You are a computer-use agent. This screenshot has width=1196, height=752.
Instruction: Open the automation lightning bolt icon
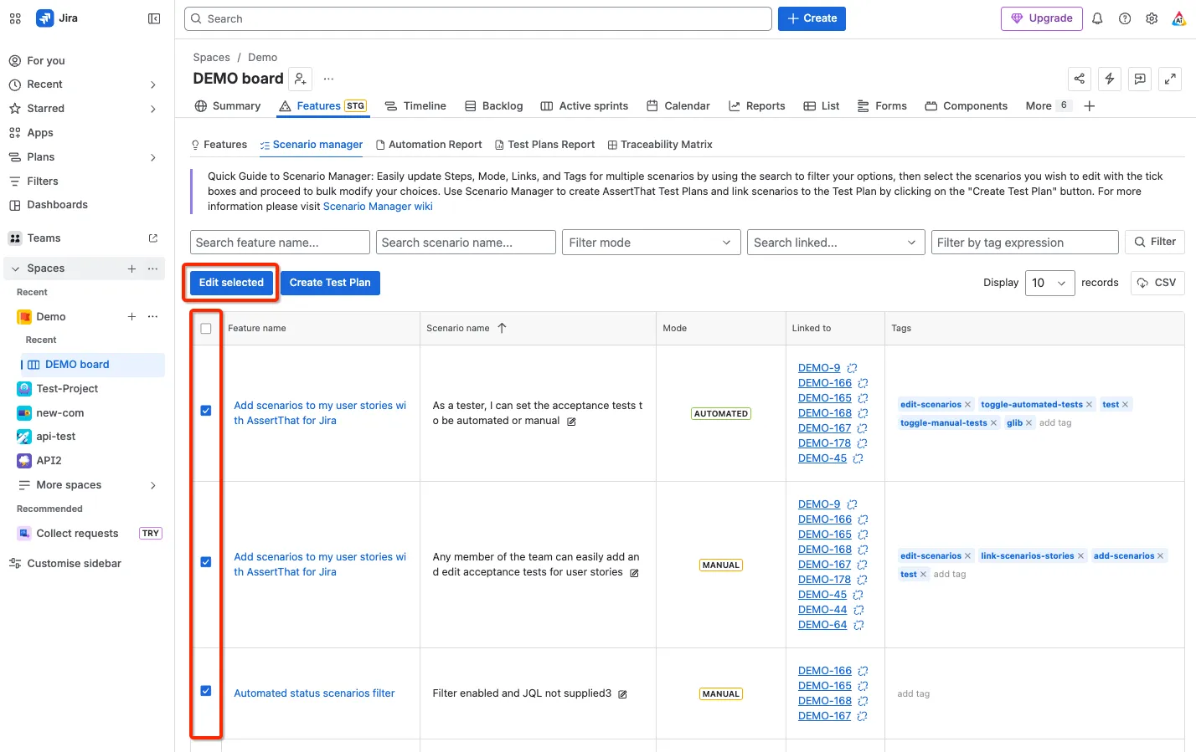[1109, 79]
